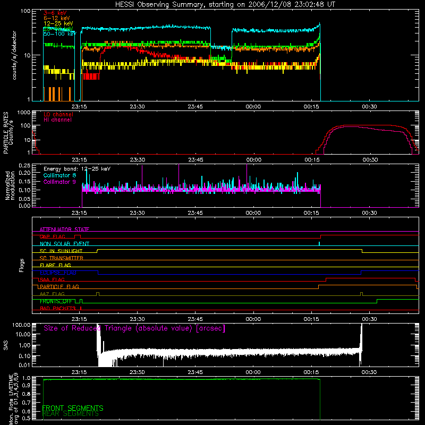Click the SAS axis label
425x425 pixels.
click(6, 345)
